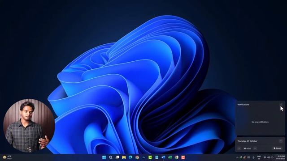287x161 pixels.
Task: Click the "Thursday, 27 October" date text
Action: click(x=247, y=141)
